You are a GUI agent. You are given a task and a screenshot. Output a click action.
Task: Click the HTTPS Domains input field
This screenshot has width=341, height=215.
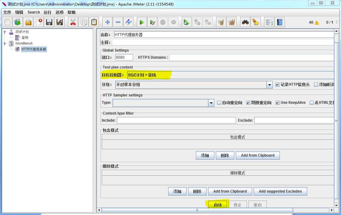(252, 57)
